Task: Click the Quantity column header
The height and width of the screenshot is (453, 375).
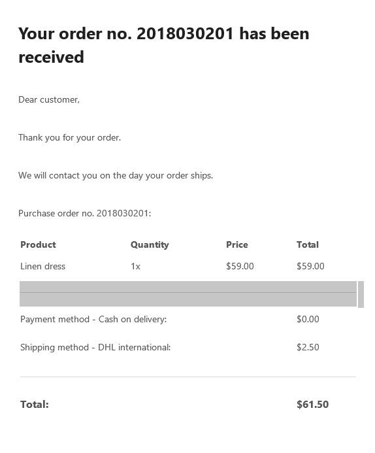Action: coord(150,244)
